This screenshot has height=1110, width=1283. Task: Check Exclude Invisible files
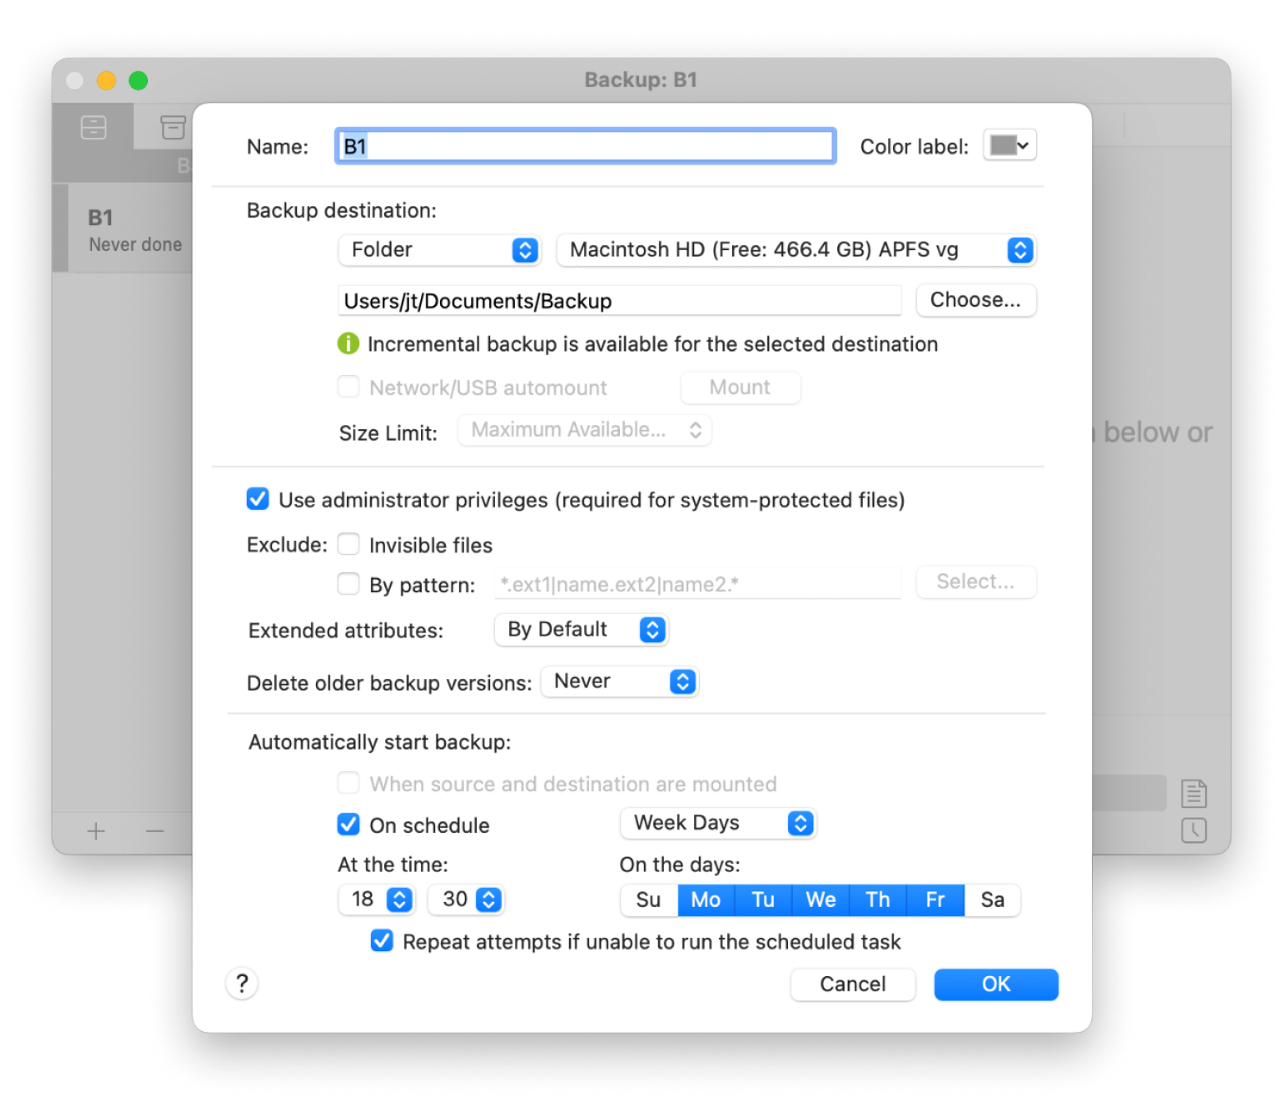click(x=349, y=544)
